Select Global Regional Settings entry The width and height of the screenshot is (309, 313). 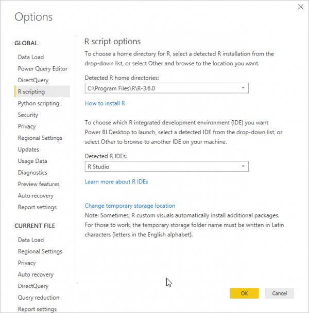click(40, 138)
